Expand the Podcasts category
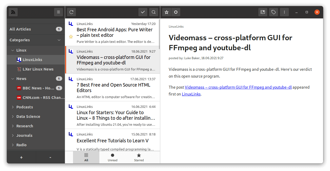The image size is (330, 171). (13, 107)
